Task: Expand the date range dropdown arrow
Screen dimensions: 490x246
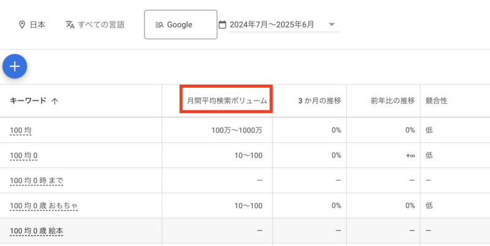Action: [x=332, y=24]
